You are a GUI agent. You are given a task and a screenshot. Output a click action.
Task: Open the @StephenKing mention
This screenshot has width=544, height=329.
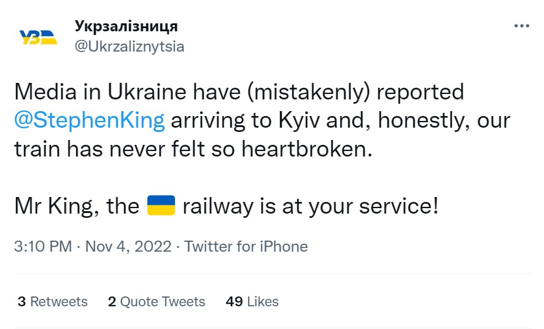point(90,120)
